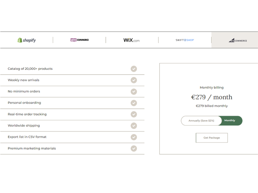Click checkmark icon for No minimum orders
Viewport: 258px width, 193px height.
coord(134,92)
